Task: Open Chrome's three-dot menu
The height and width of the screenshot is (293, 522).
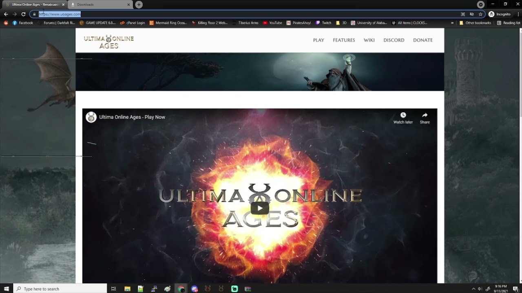Action: (518, 14)
